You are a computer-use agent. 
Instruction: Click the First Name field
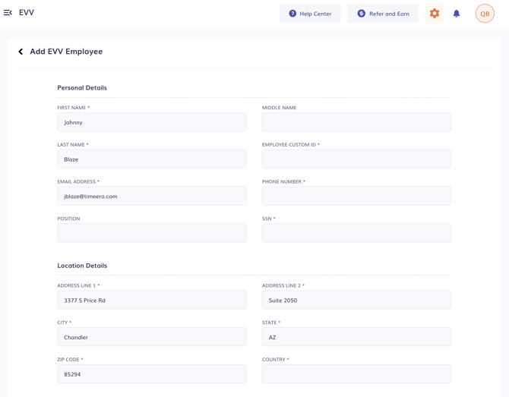tap(151, 122)
